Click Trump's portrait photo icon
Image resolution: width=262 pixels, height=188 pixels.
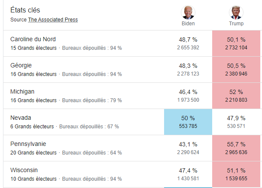pyautogui.click(x=236, y=12)
